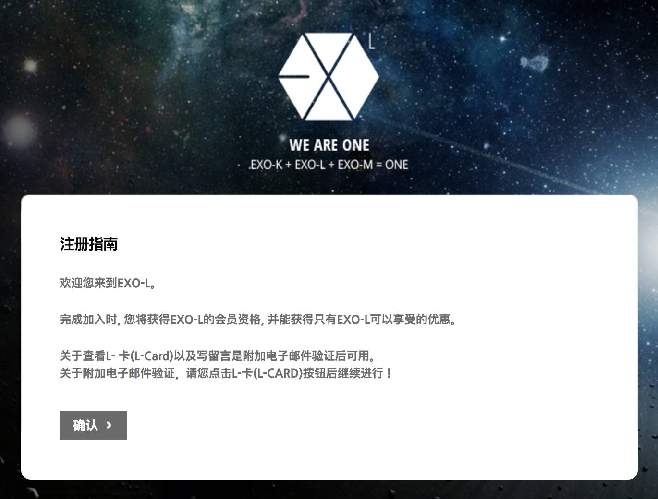Click the = ONE part of tagline
The height and width of the screenshot is (499, 658).
pos(392,165)
